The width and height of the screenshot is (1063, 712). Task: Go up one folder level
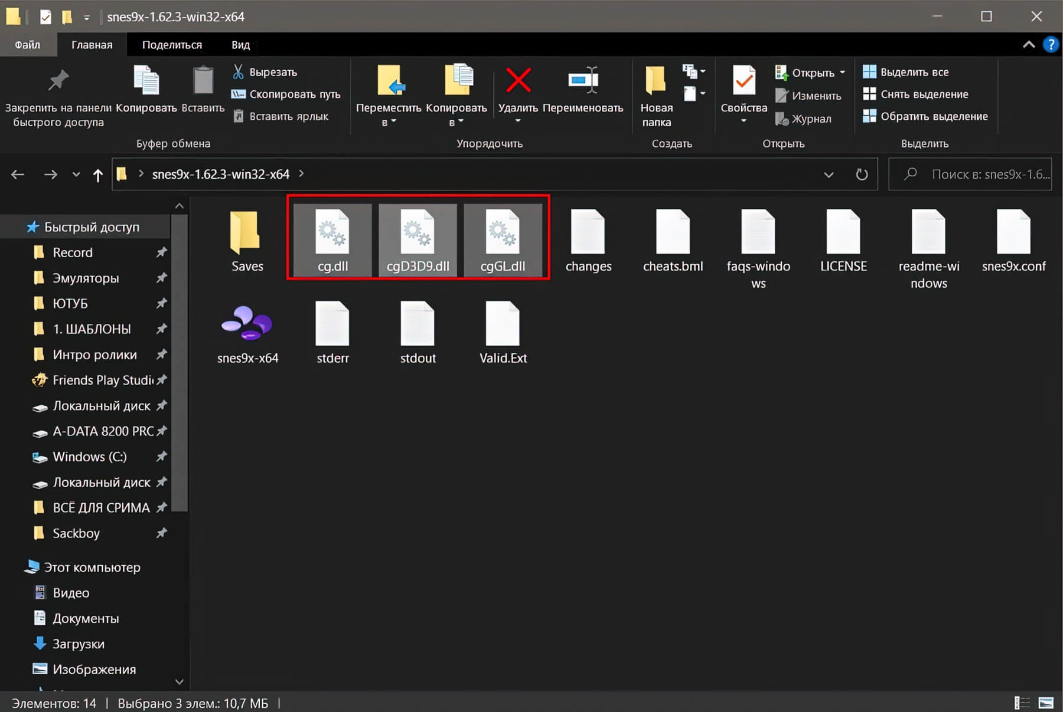coord(98,175)
